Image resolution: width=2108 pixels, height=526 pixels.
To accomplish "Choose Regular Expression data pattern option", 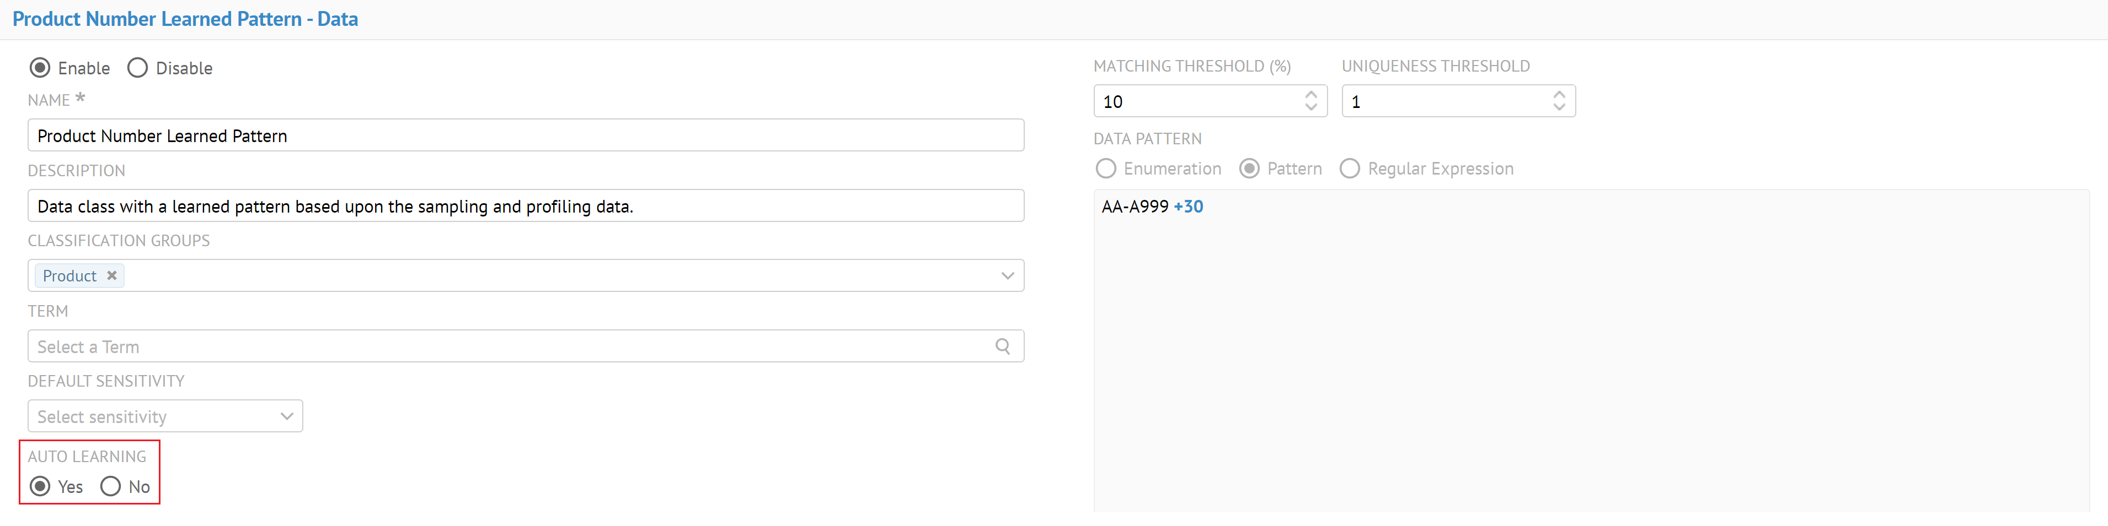I will [1350, 168].
